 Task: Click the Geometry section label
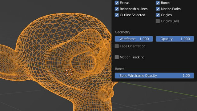[x=123, y=32]
